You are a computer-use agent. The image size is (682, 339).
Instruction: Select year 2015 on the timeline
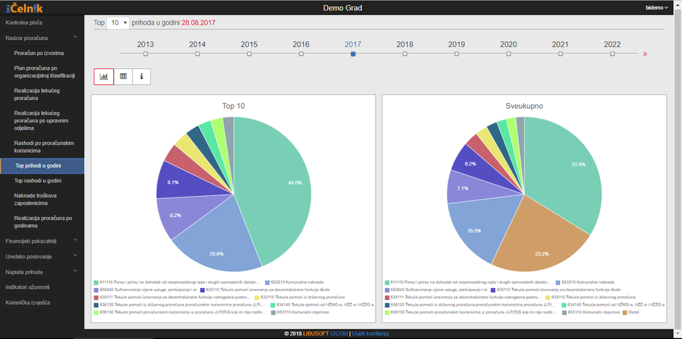tap(249, 53)
